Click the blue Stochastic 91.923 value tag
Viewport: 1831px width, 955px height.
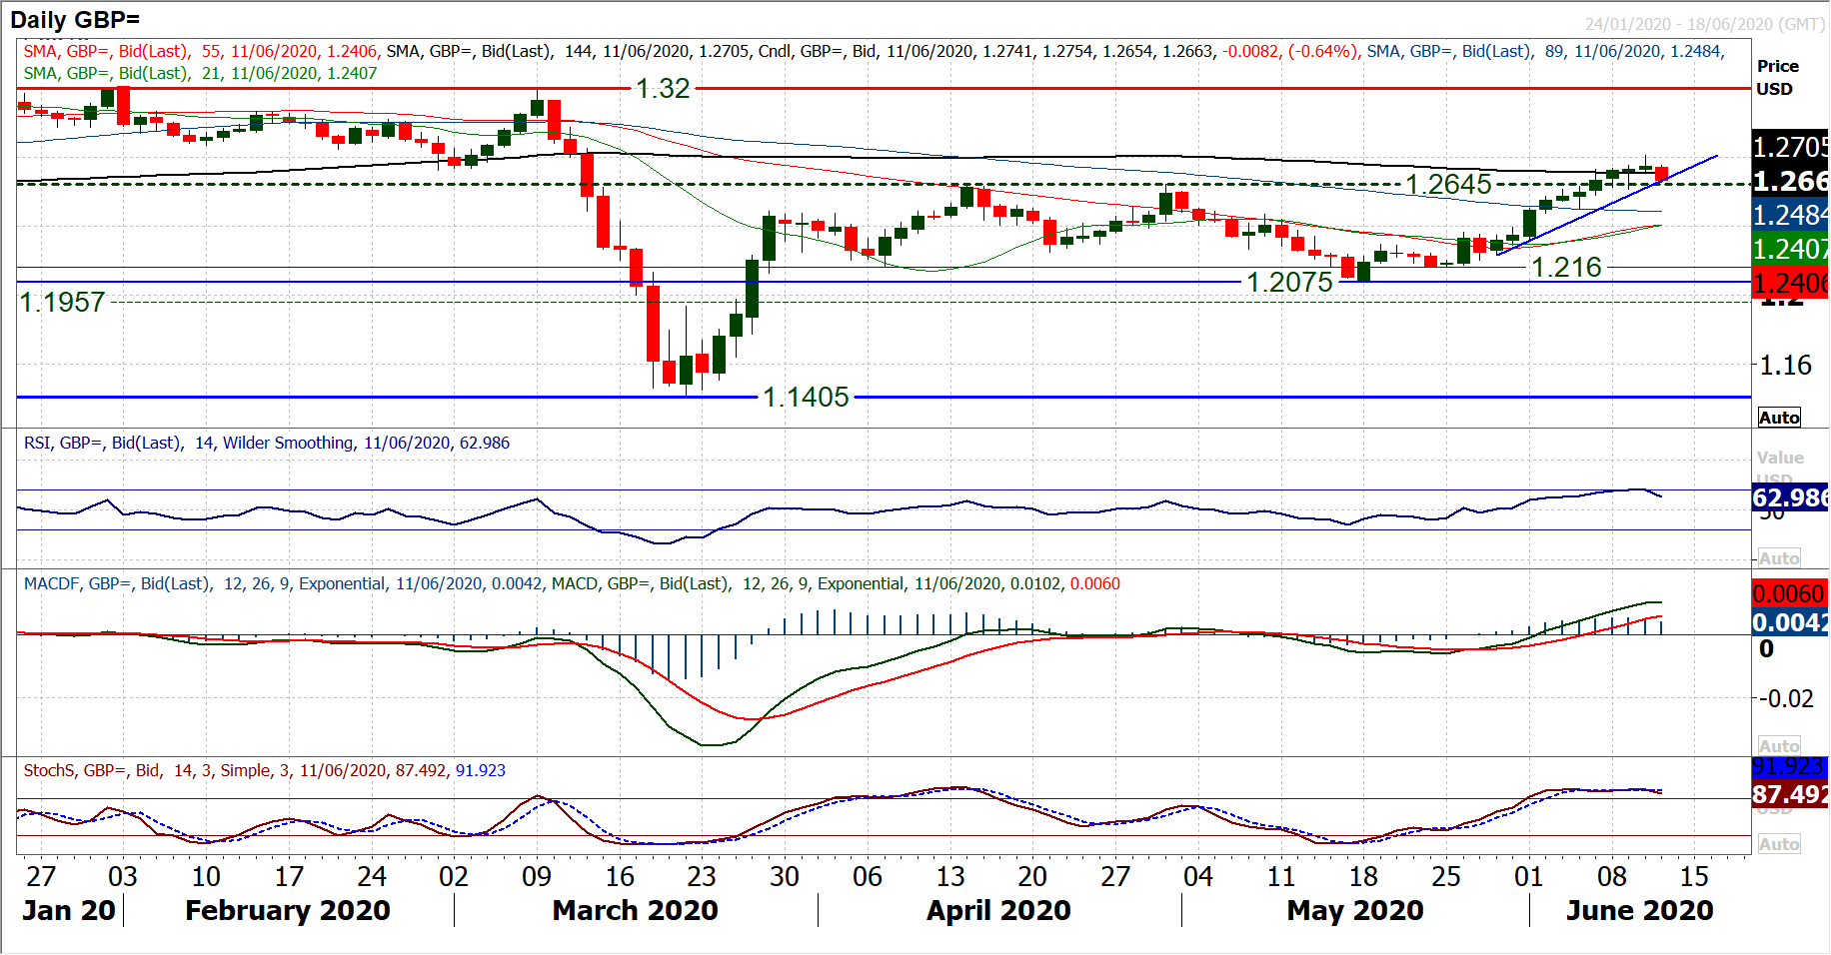(1790, 767)
